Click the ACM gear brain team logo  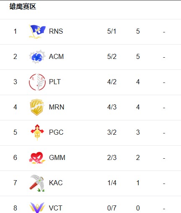point(37,57)
